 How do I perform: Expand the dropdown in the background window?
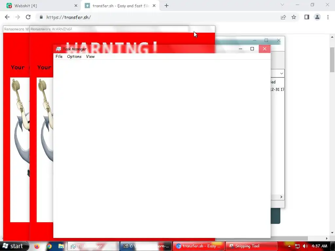click(282, 74)
